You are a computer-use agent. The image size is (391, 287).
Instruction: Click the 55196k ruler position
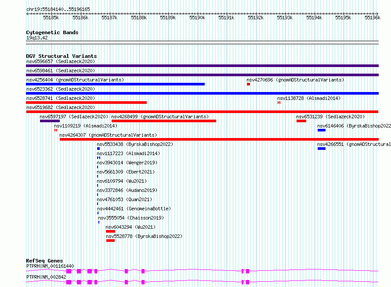tap(373, 18)
